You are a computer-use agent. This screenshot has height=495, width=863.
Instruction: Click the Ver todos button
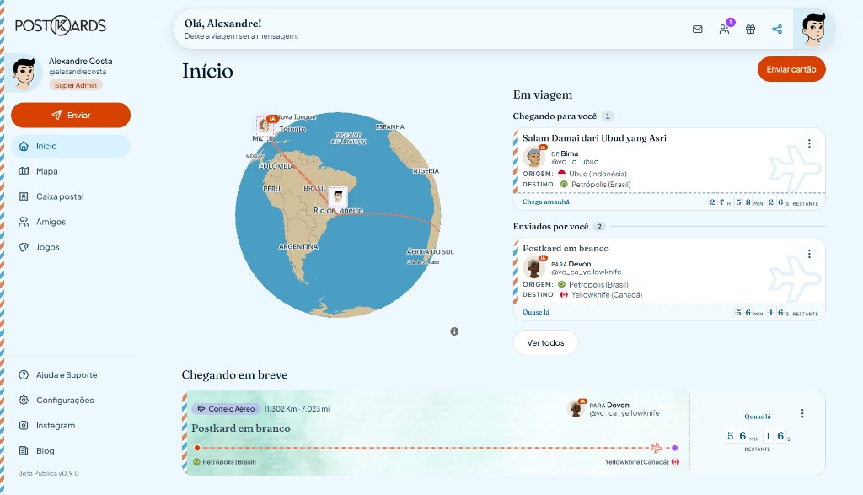tap(545, 342)
